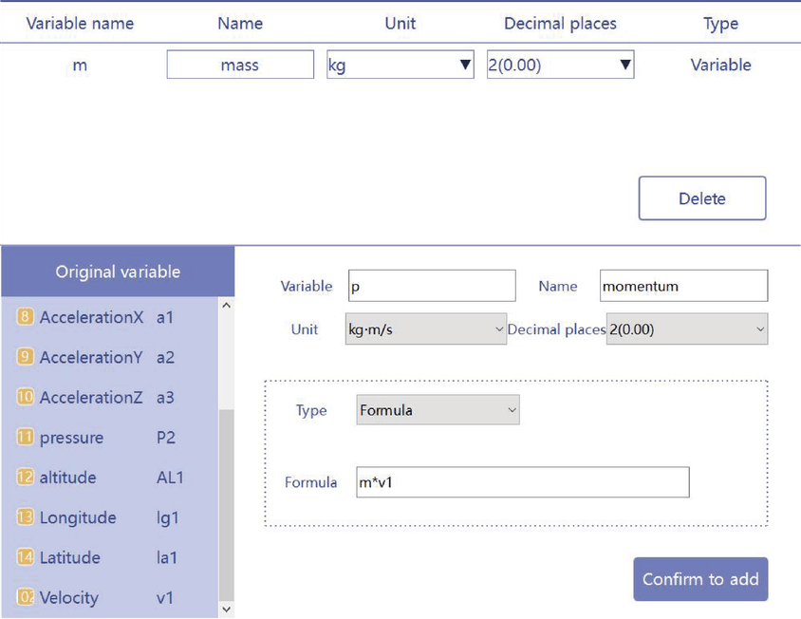Open momentum's Decimal places dropdown
Screen dimensions: 801x619
(x=686, y=330)
